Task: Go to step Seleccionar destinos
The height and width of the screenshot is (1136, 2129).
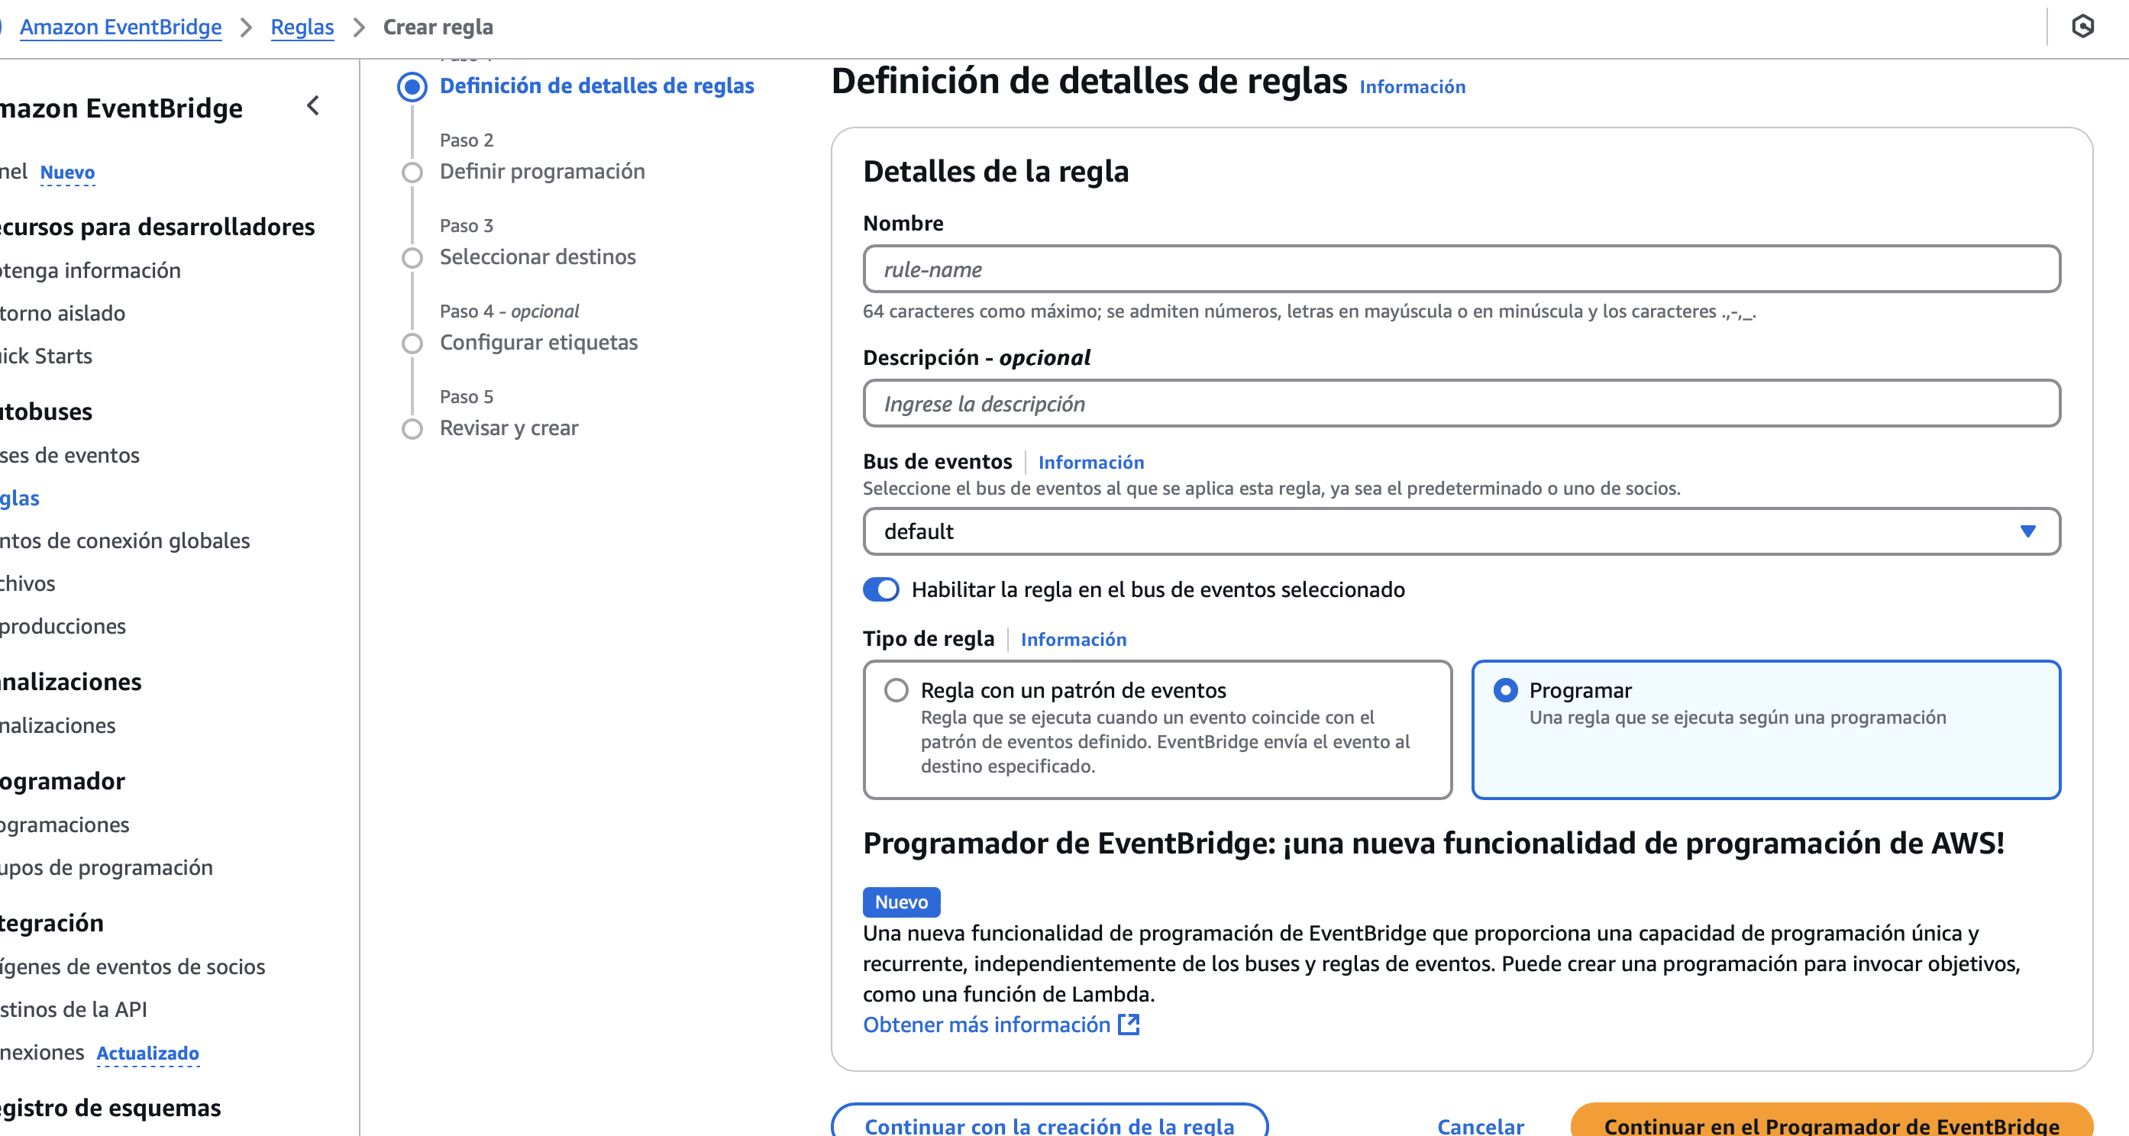Action: coord(537,257)
